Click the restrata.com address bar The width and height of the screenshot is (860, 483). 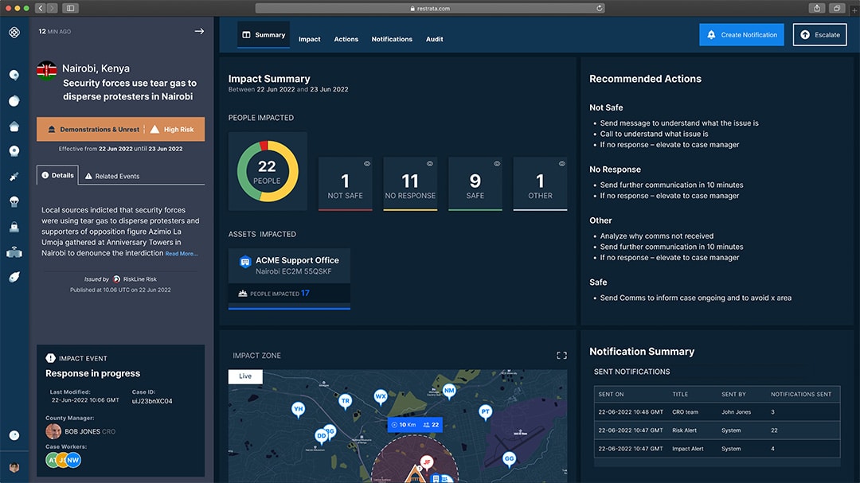[430, 8]
